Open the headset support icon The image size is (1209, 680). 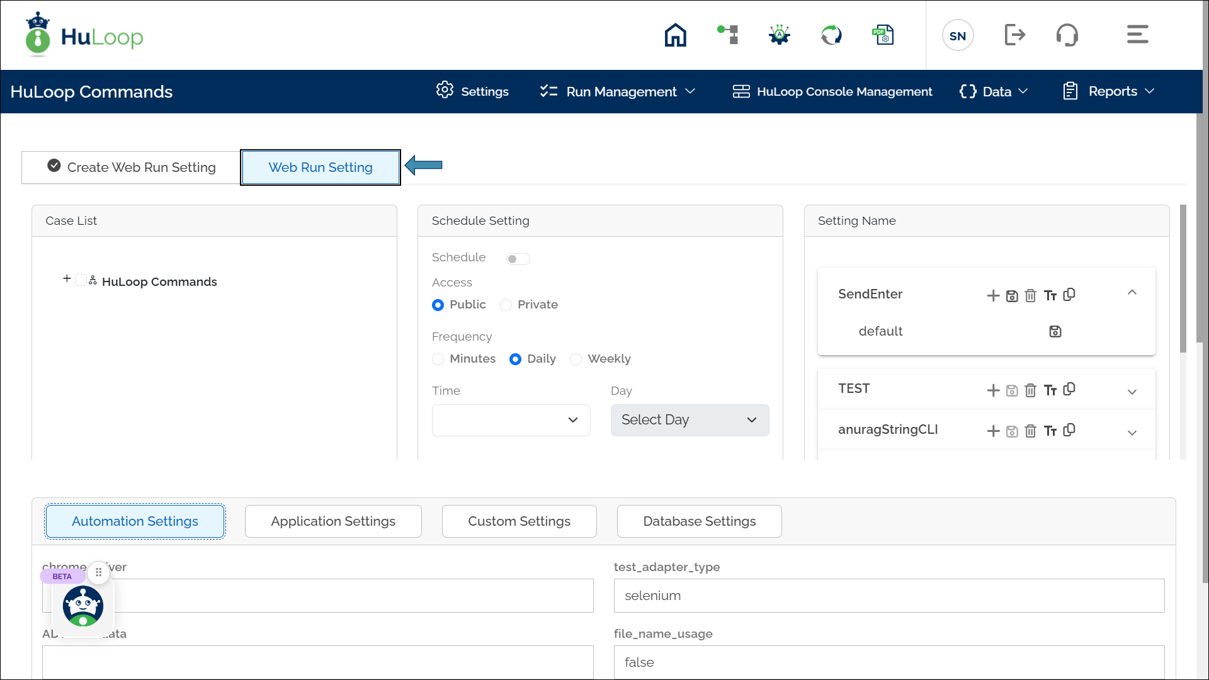1067,35
